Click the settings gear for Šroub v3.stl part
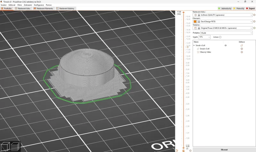Viewport: 256px width, 152px height. point(242,49)
